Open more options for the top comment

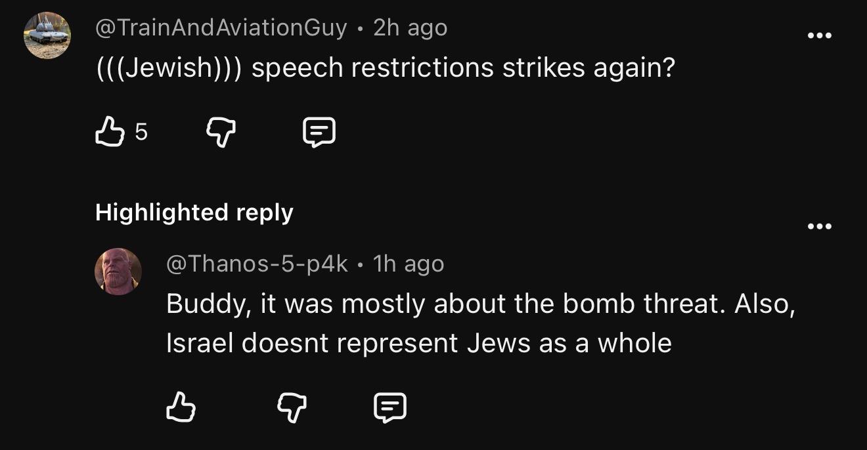819,35
